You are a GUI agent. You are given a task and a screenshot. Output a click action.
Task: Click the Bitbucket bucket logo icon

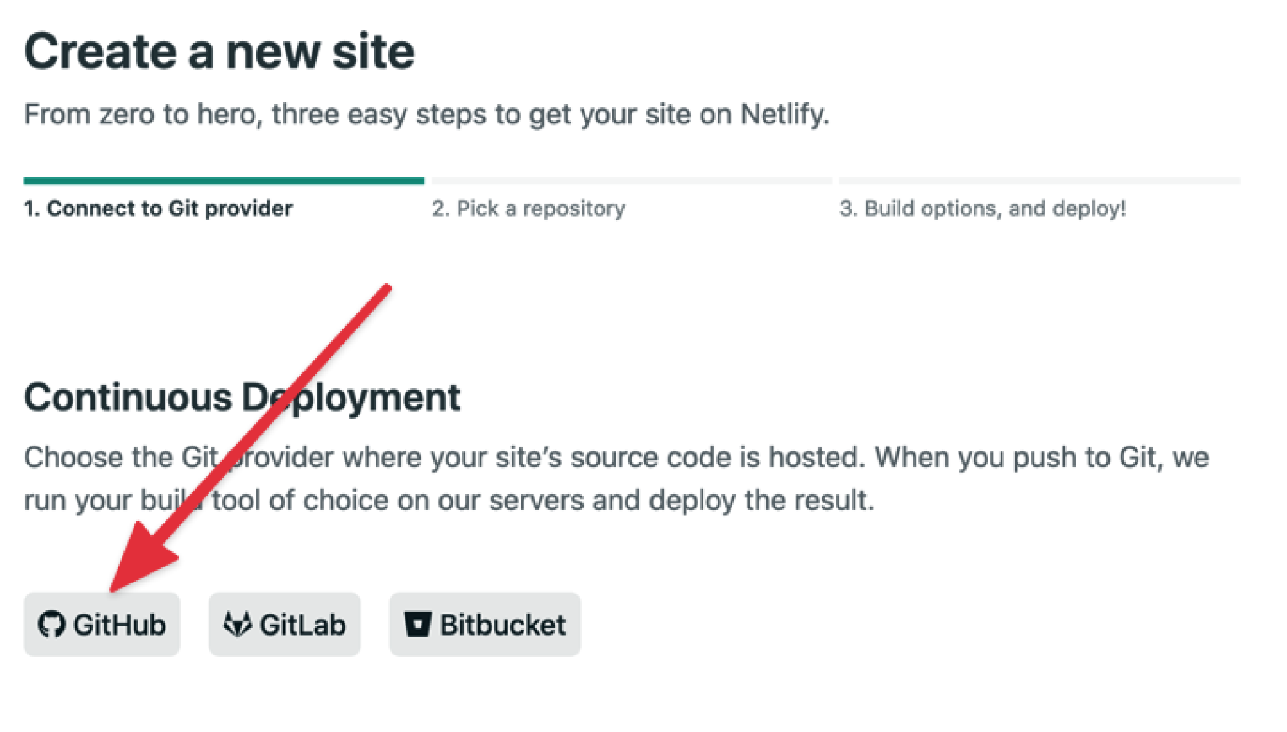point(418,624)
